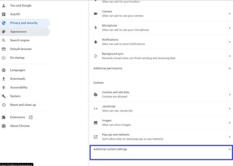Click the JavaScript code brackets icon

(x=96, y=108)
